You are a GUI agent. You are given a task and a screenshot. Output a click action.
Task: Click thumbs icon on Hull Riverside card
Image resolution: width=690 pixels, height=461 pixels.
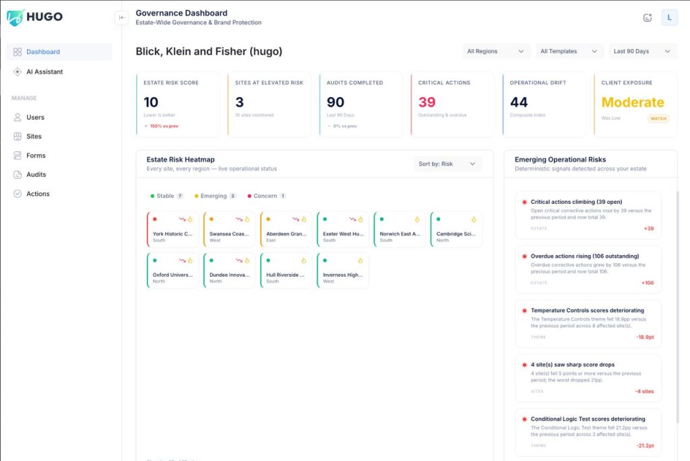304,260
